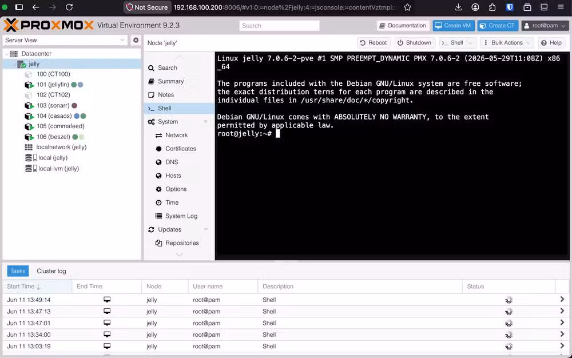The width and height of the screenshot is (572, 358).
Task: Open the Updates menu item
Action: tap(170, 230)
